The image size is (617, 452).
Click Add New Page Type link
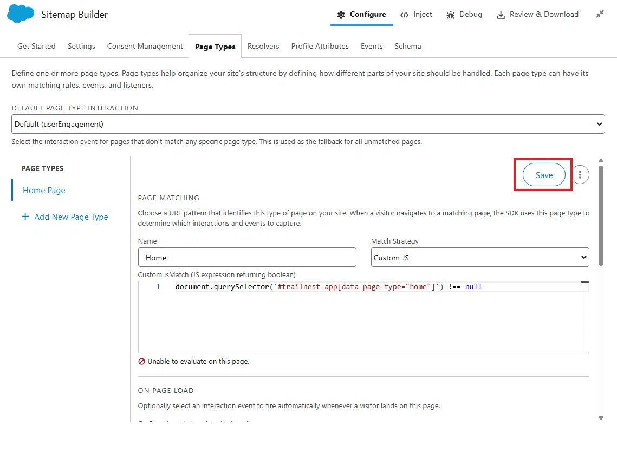tap(71, 217)
